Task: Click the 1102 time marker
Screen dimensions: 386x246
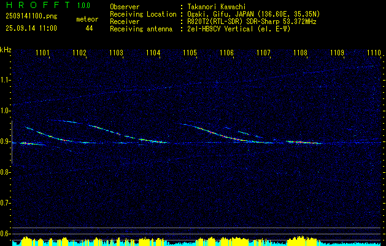Action: click(80, 52)
